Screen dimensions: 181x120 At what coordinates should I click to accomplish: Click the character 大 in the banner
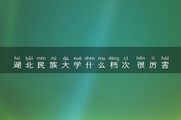click(x=65, y=65)
